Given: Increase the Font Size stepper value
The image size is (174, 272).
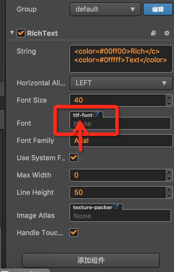Looking at the screenshot, I should (169, 97).
